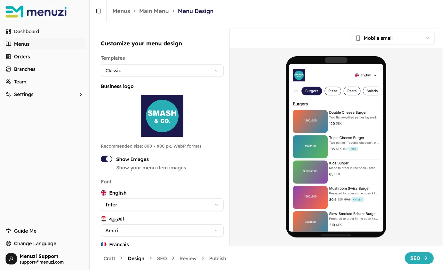Click the phone device icon in the preview selector
This screenshot has height=270, width=448.
pyautogui.click(x=358, y=38)
